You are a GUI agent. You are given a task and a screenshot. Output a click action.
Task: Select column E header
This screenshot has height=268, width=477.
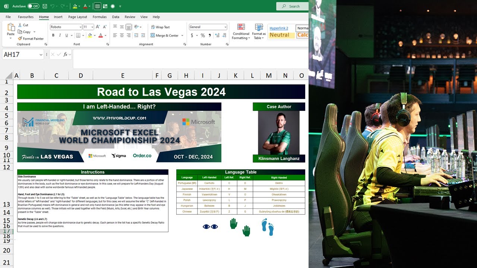123,76
